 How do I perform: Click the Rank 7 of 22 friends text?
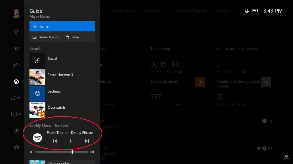pos(166,71)
